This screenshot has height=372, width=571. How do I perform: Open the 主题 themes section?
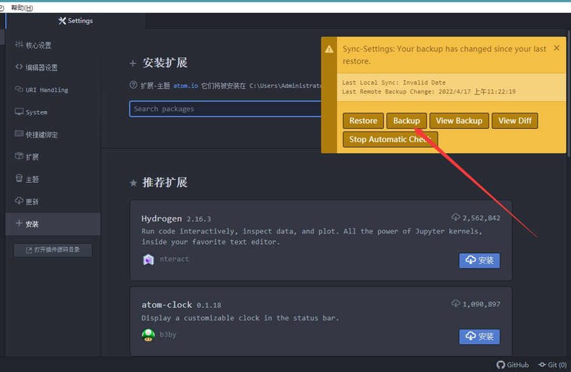32,180
